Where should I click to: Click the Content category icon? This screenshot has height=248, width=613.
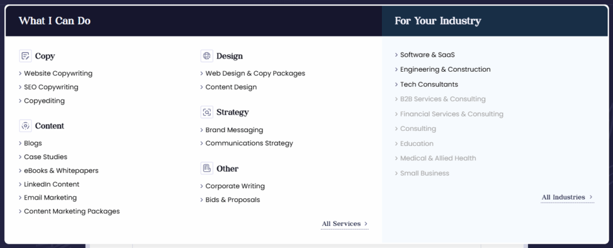coord(25,125)
